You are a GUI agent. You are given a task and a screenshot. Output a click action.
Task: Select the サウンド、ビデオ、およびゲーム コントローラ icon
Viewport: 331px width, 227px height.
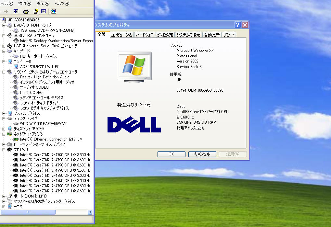10,72
